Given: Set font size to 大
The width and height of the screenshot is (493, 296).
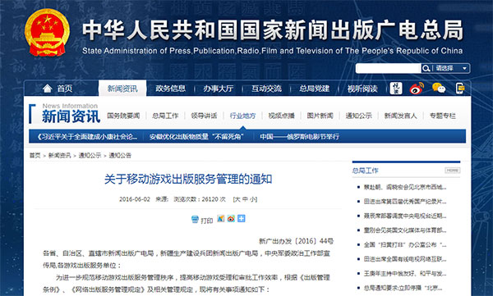Looking at the screenshot, I should click(237, 199).
